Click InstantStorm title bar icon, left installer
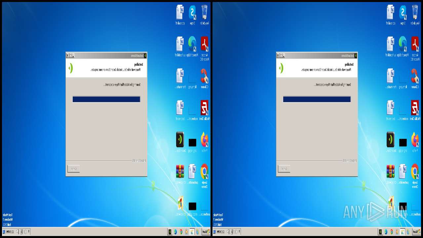Viewport: 423px width, 238px height. (145, 56)
